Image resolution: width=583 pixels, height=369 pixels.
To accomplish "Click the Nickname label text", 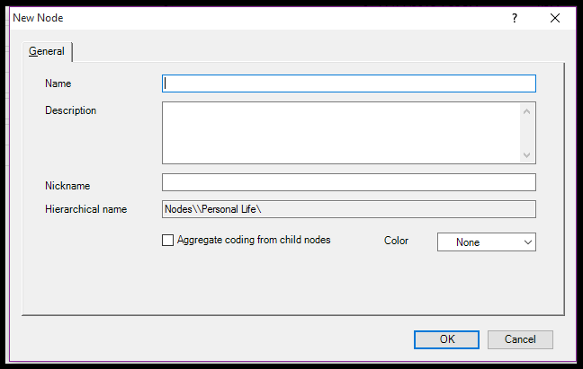I will point(67,186).
